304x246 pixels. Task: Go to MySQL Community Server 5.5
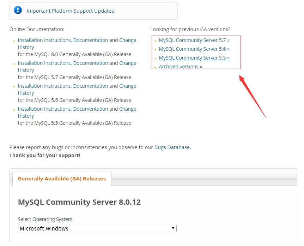(194, 58)
